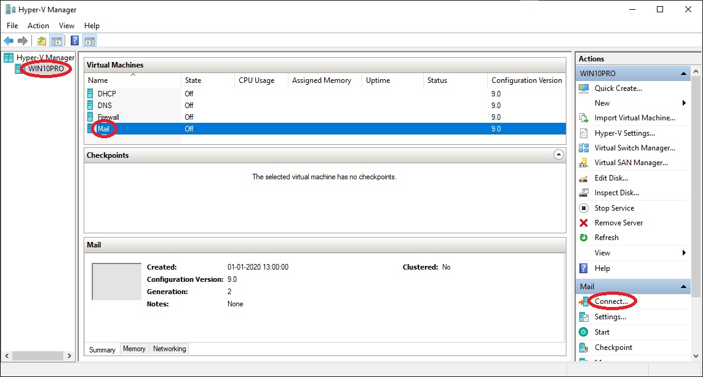Click the Stop Service icon
The height and width of the screenshot is (377, 703).
coord(584,208)
